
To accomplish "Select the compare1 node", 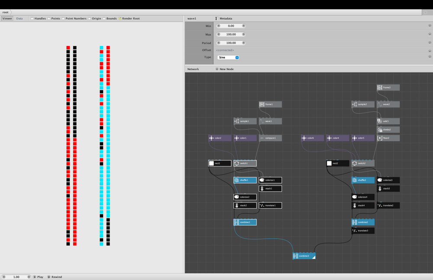I will pos(270,138).
